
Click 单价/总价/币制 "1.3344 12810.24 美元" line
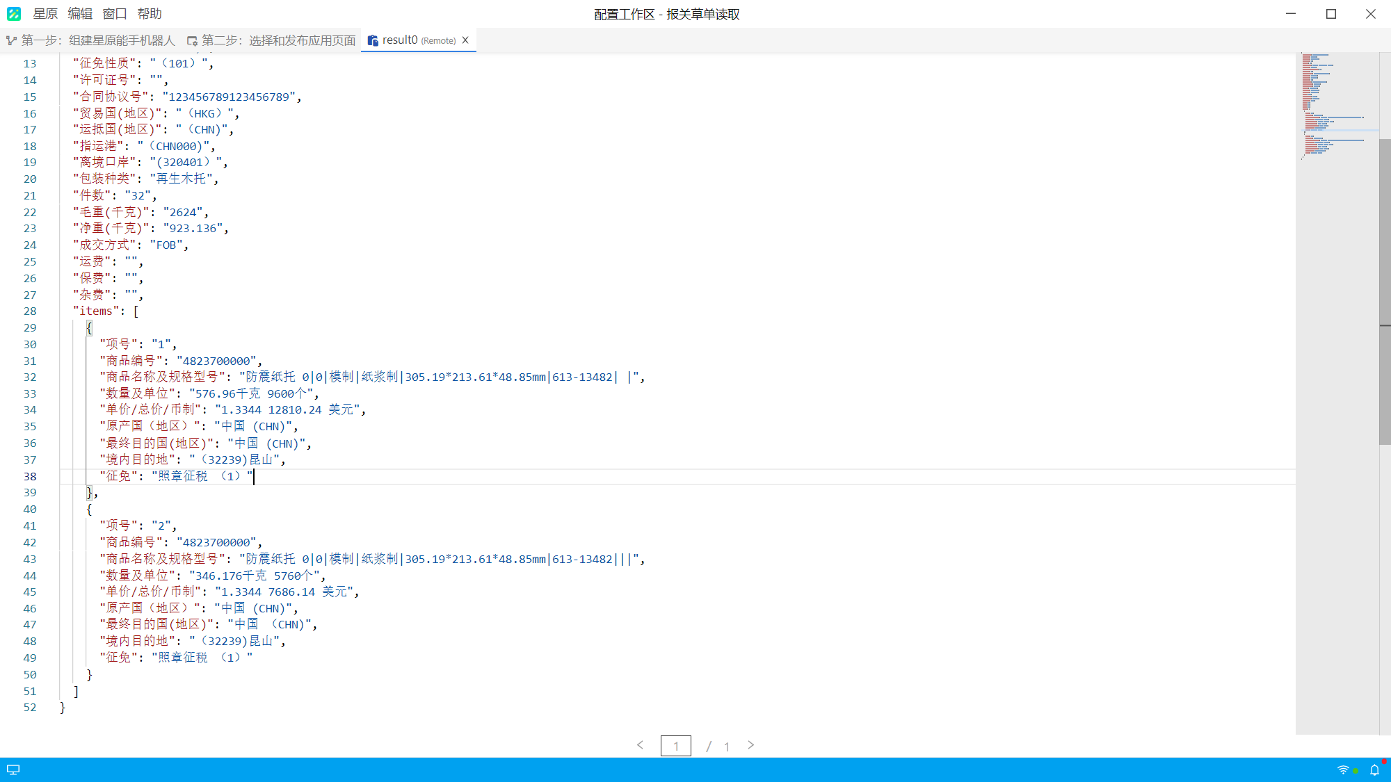pyautogui.click(x=233, y=410)
